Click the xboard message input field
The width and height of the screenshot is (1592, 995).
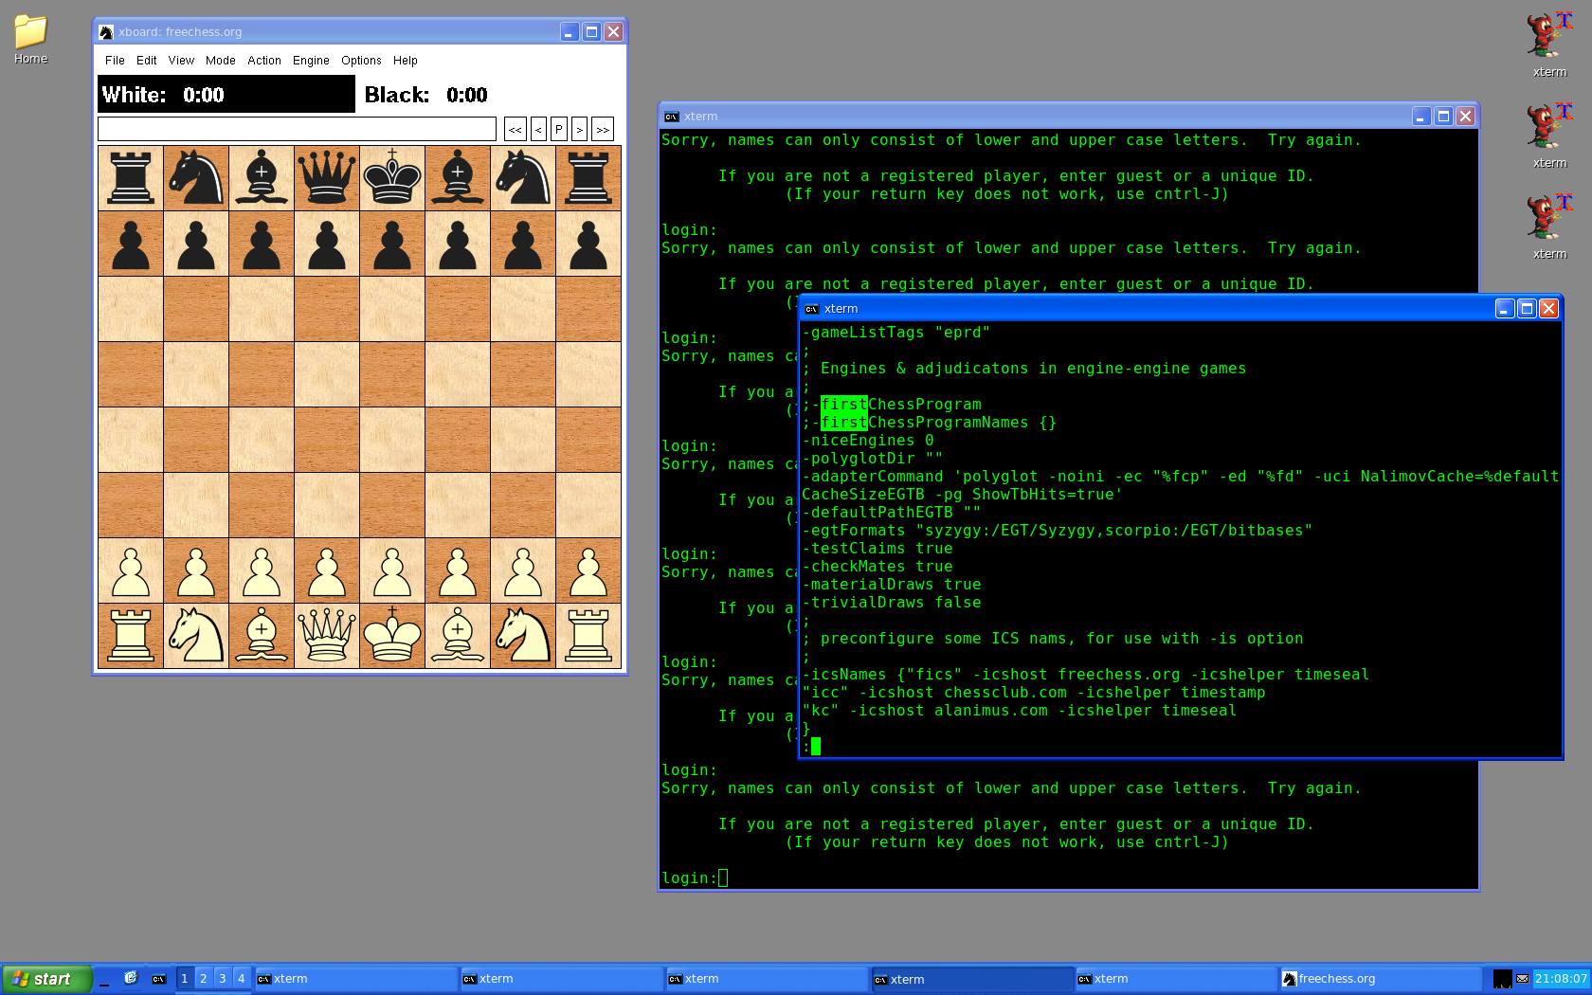(x=297, y=129)
